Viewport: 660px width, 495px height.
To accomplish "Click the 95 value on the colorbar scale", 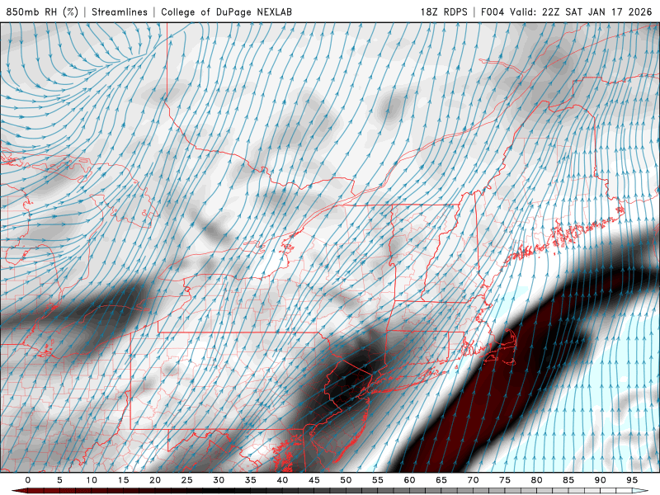I will [x=632, y=480].
